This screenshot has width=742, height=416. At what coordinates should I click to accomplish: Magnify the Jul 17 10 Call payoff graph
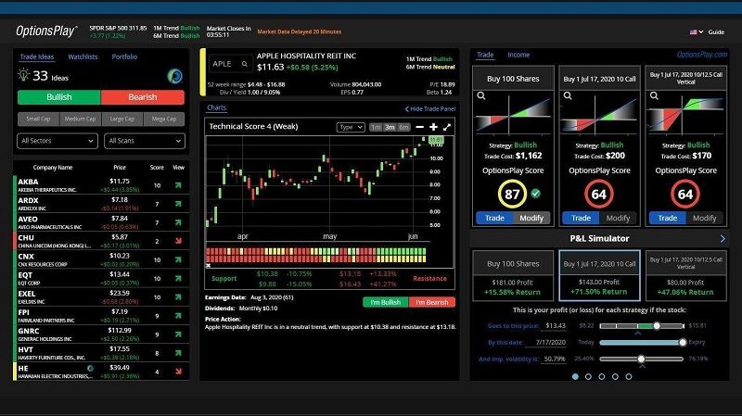(568, 96)
